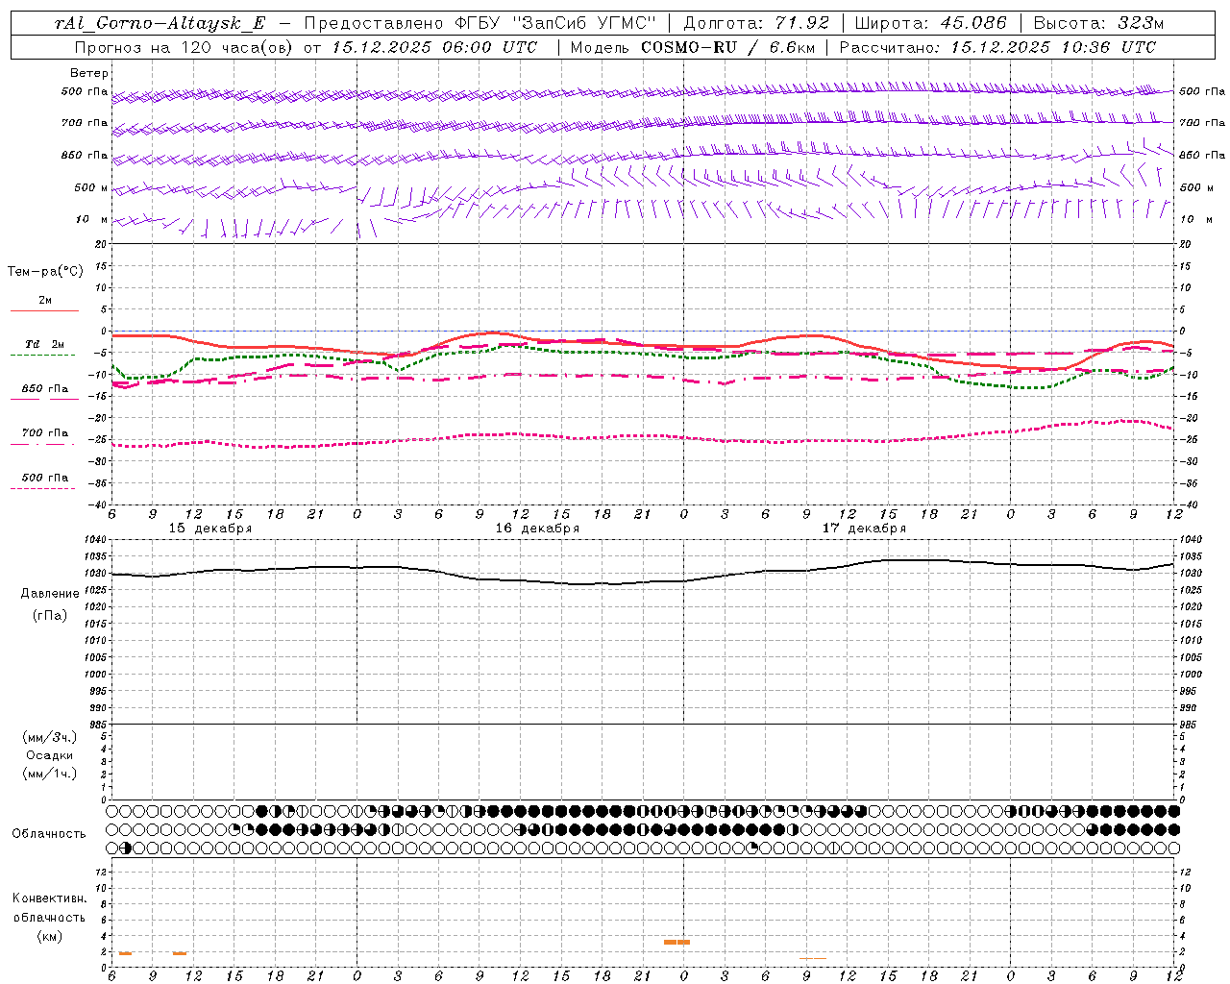Click the 500 м wind level label on left

(x=91, y=187)
